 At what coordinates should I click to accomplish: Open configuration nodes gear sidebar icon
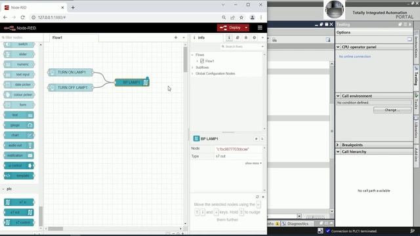click(254, 38)
